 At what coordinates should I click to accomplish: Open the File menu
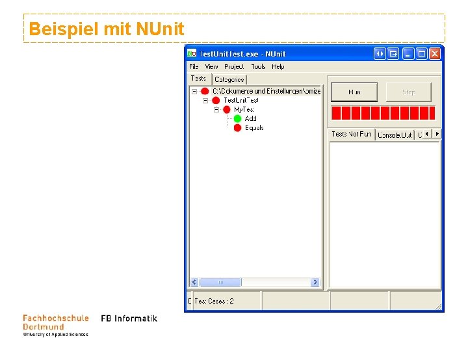point(194,66)
